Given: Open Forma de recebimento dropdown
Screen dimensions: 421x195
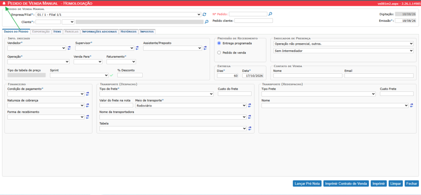Looking at the screenshot, I should [46, 117].
